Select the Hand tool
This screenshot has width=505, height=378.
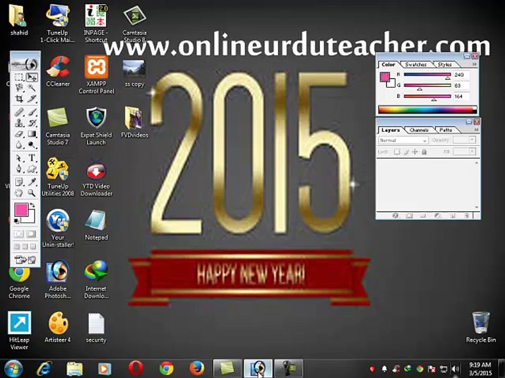[19, 193]
